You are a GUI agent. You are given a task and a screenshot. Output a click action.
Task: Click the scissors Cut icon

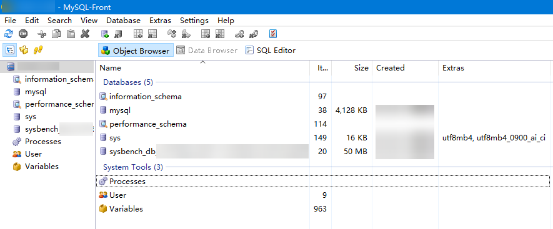(42, 34)
